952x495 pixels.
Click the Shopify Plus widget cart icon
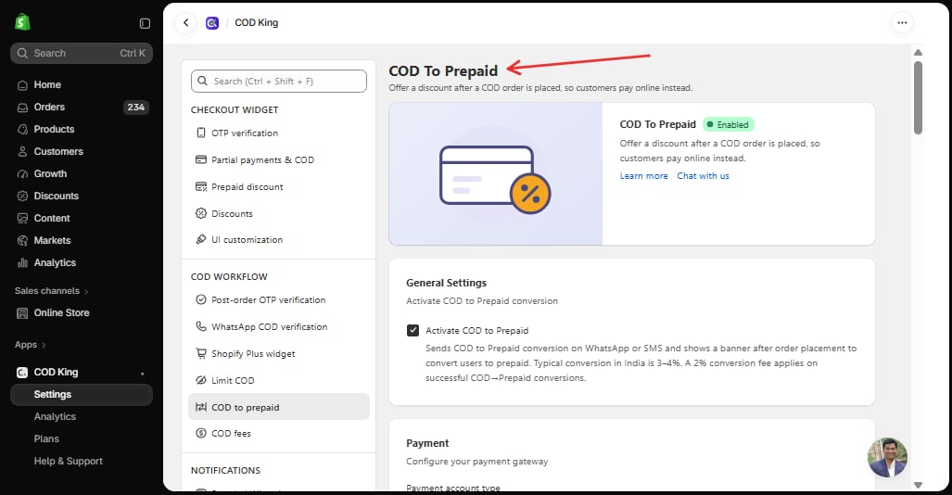pos(201,353)
